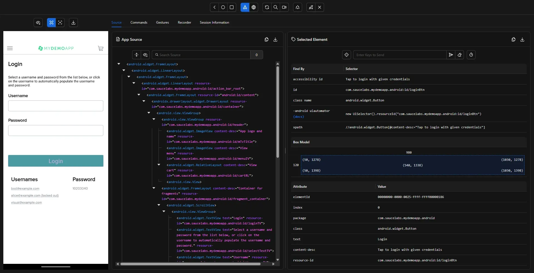Send keys with the arrow icon
Image resolution: width=534 pixels, height=273 pixels.
click(451, 55)
